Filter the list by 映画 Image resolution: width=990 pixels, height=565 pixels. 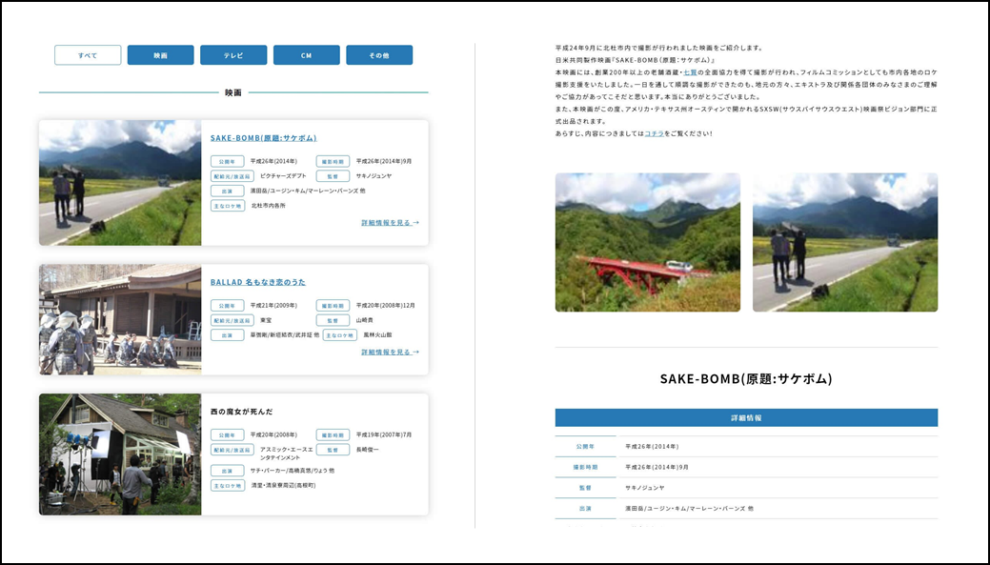click(x=160, y=55)
